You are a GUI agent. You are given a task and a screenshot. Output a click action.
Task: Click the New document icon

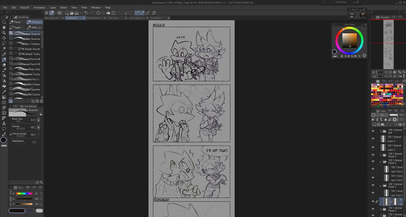pos(67,13)
